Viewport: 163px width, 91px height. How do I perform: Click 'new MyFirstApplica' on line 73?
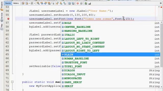tap(45, 86)
